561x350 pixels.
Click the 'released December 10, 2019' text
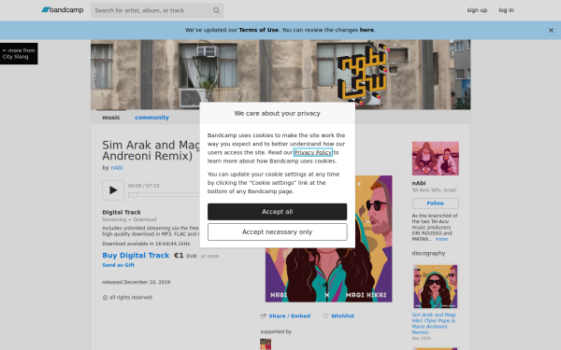click(x=137, y=282)
